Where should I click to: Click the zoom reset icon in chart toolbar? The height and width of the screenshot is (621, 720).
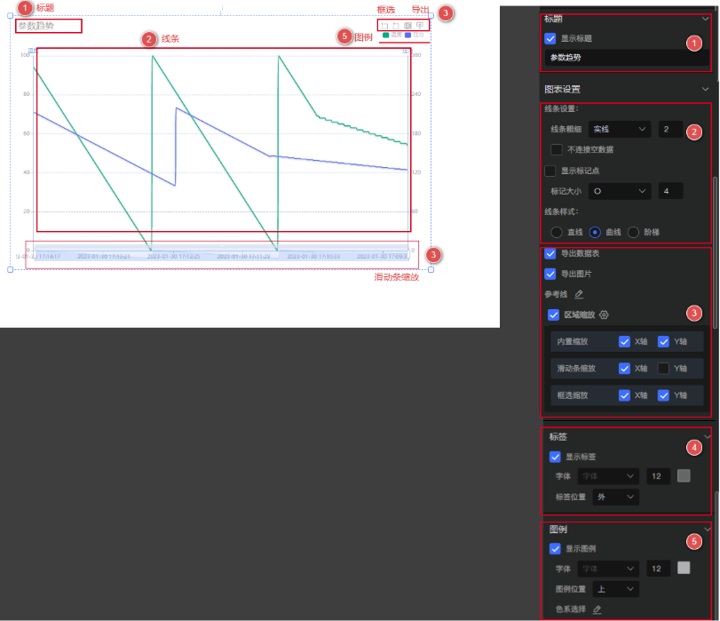(x=396, y=26)
